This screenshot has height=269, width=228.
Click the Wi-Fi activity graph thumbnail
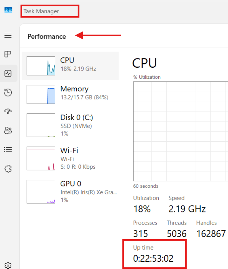coord(41,158)
